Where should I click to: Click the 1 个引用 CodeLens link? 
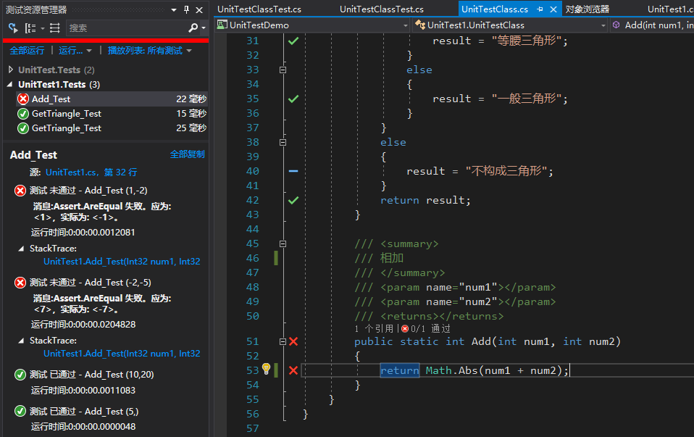pyautogui.click(x=374, y=328)
